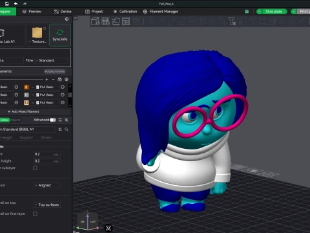Image resolution: width=310 pixels, height=233 pixels.
Task: Undo with the back arrow icon
Action: click(x=15, y=3)
